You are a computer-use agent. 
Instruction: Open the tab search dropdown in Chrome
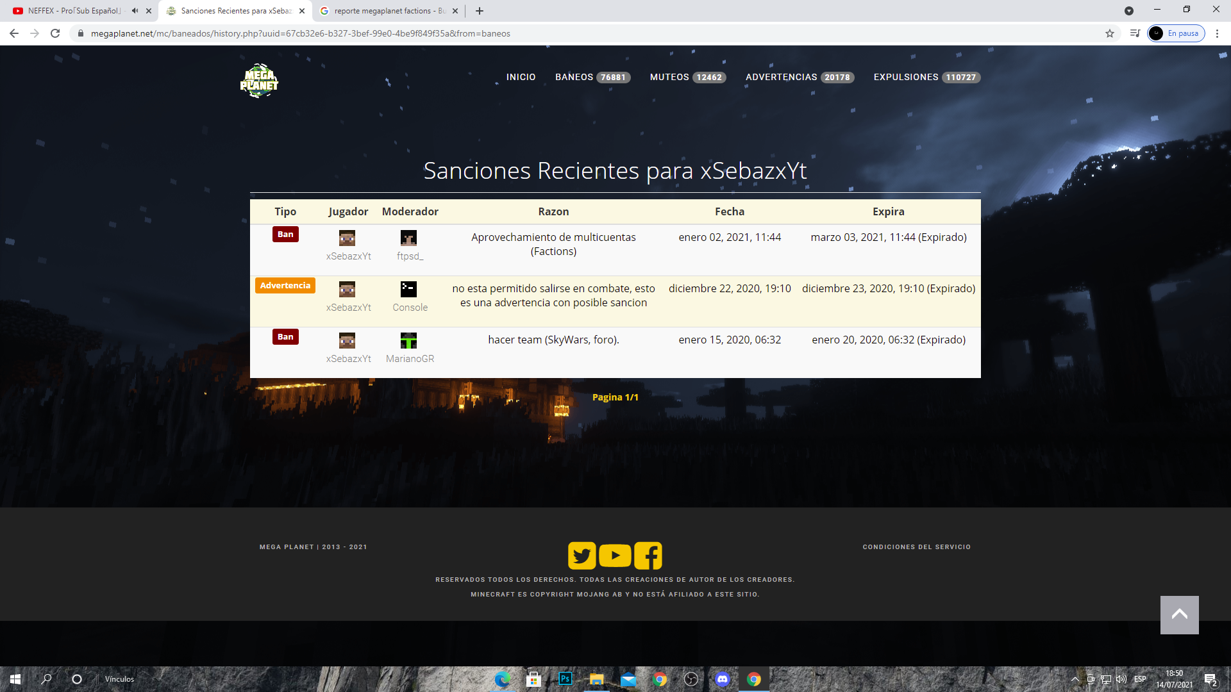click(1129, 11)
